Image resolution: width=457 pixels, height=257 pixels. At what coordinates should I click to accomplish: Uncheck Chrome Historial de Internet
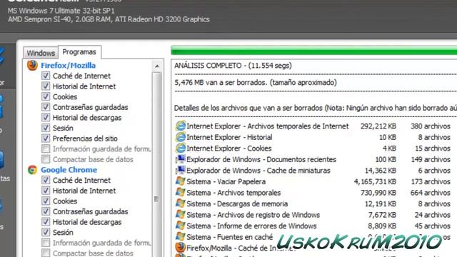point(46,191)
